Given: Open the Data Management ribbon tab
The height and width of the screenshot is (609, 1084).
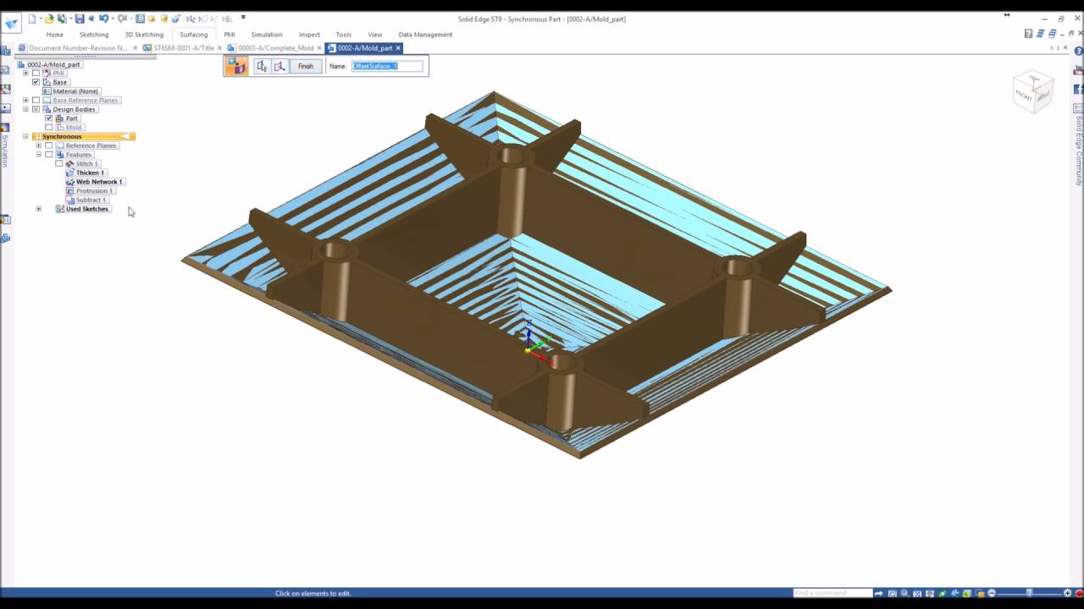Looking at the screenshot, I should pos(425,35).
